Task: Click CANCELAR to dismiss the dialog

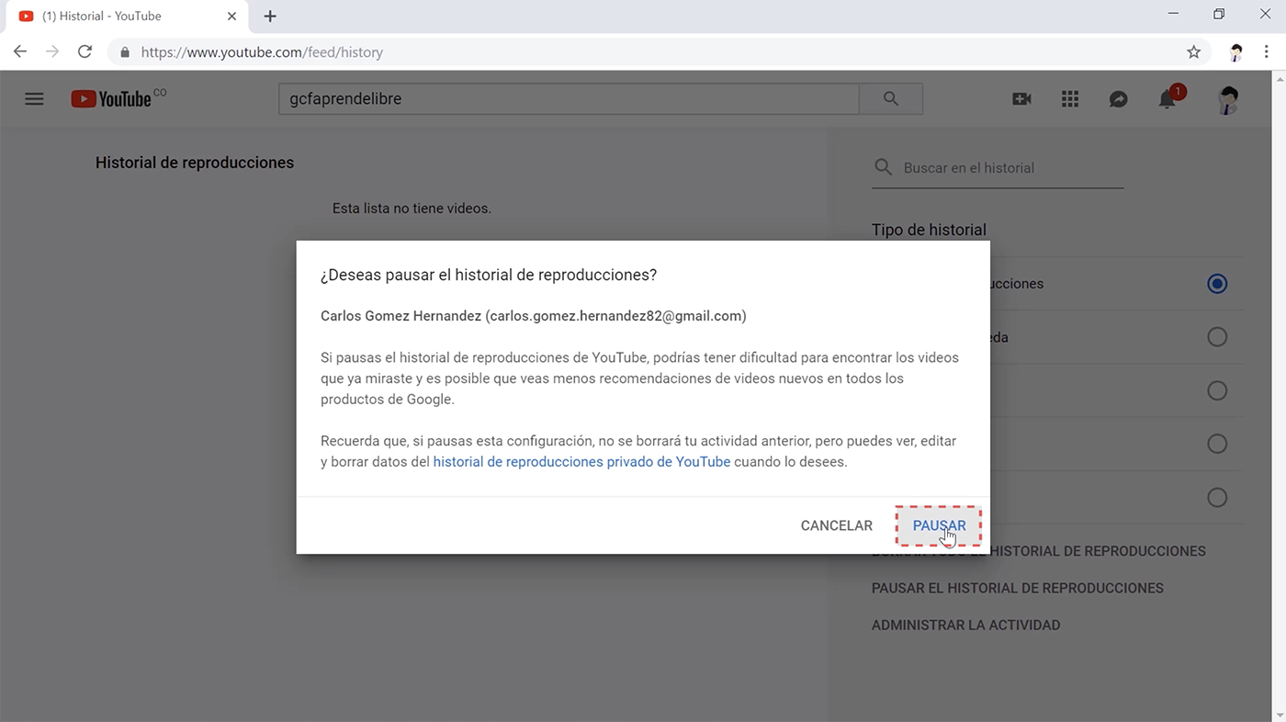Action: click(836, 525)
